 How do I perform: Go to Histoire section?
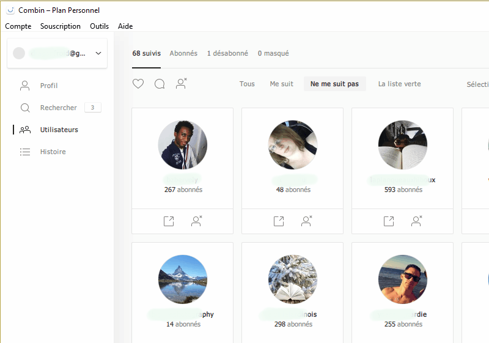(53, 152)
